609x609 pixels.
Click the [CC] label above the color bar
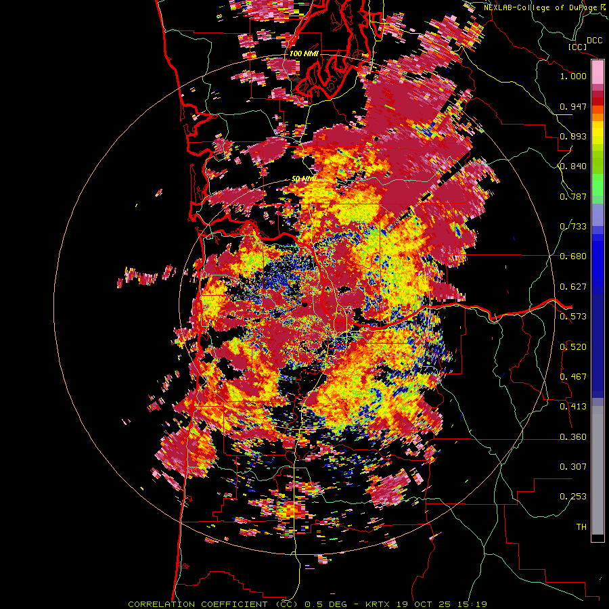[578, 47]
